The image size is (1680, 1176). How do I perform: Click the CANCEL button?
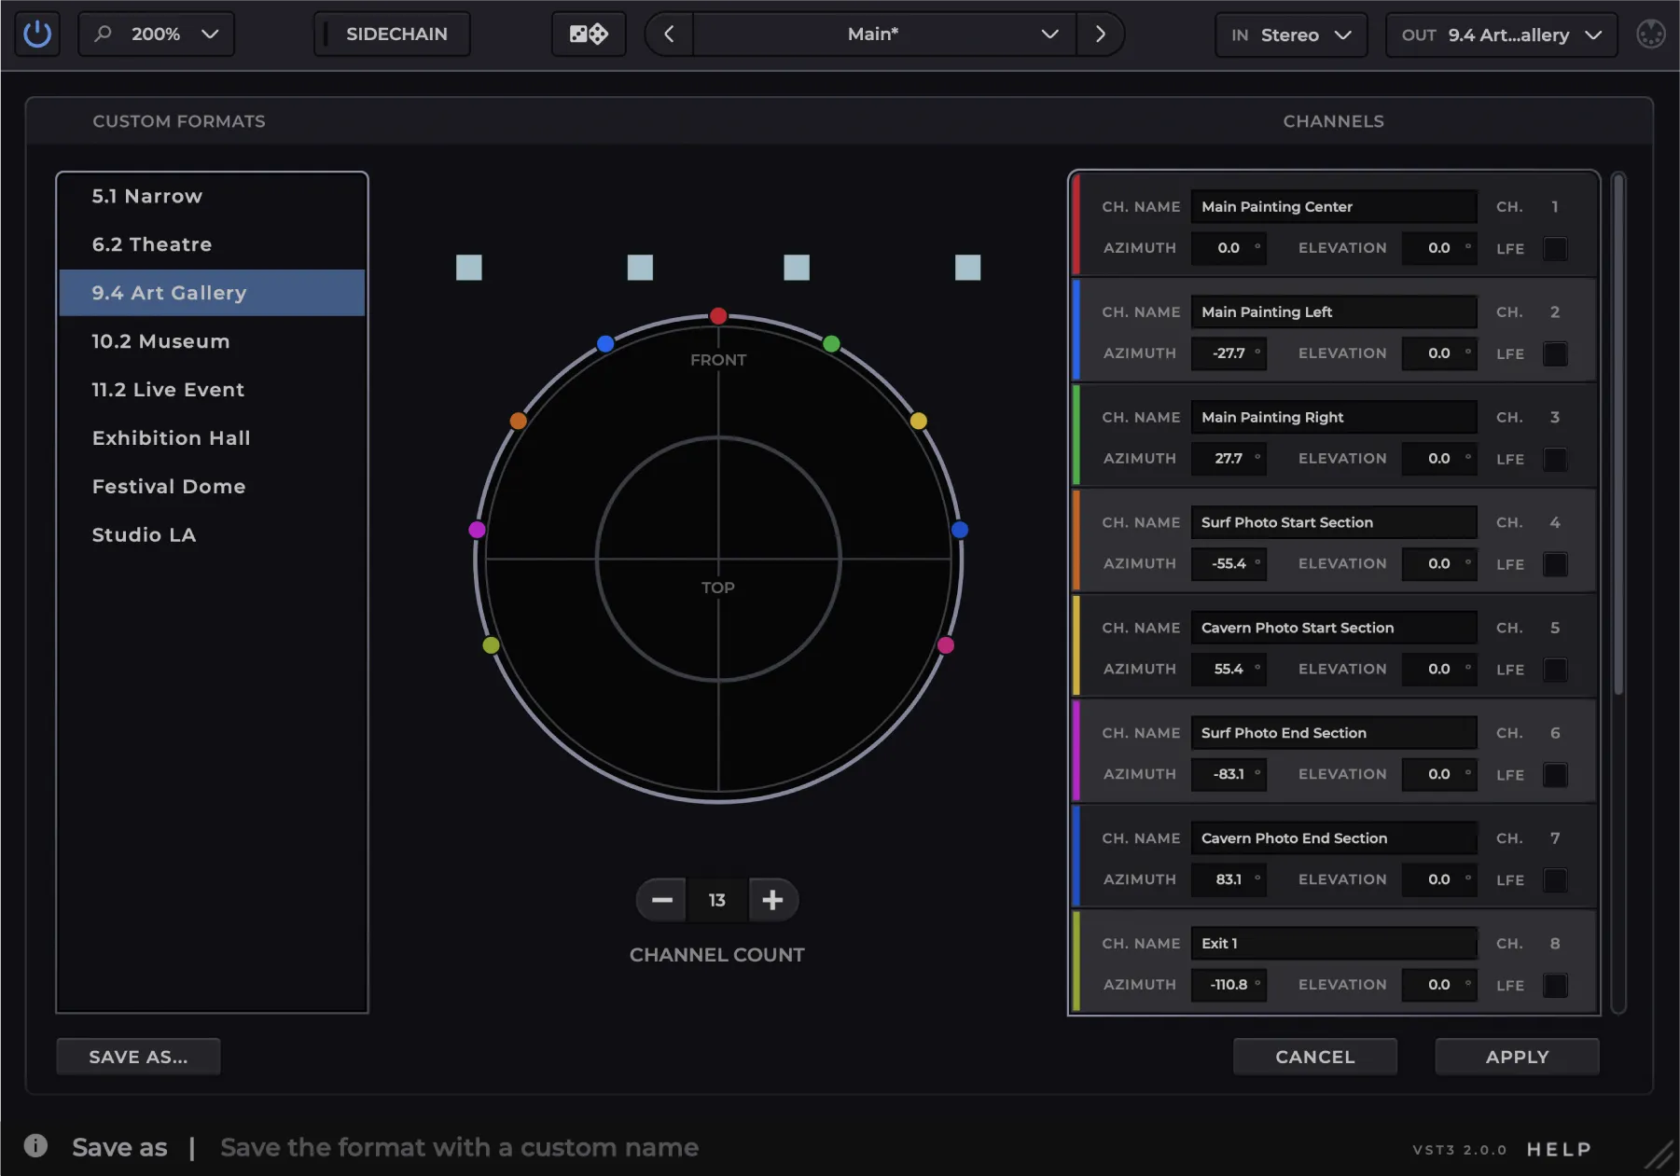pyautogui.click(x=1314, y=1057)
